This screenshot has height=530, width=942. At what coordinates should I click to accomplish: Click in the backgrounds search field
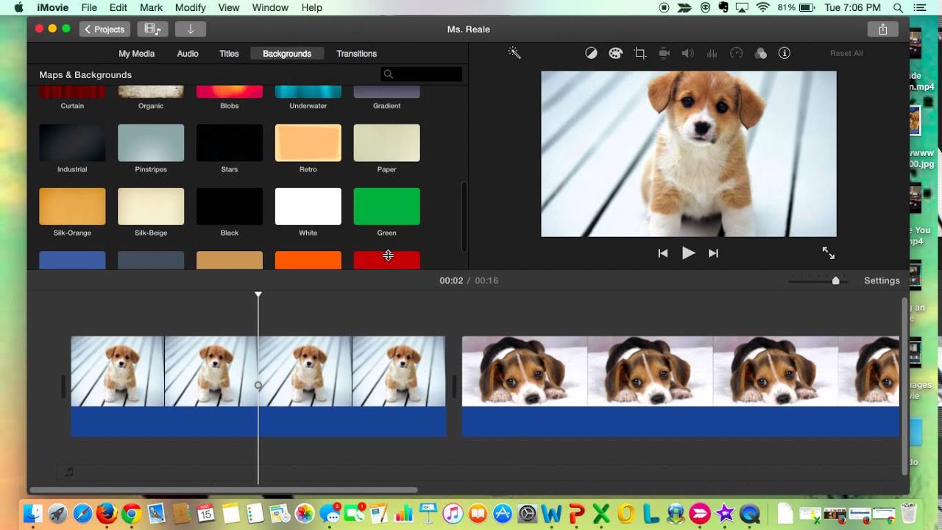pos(427,74)
